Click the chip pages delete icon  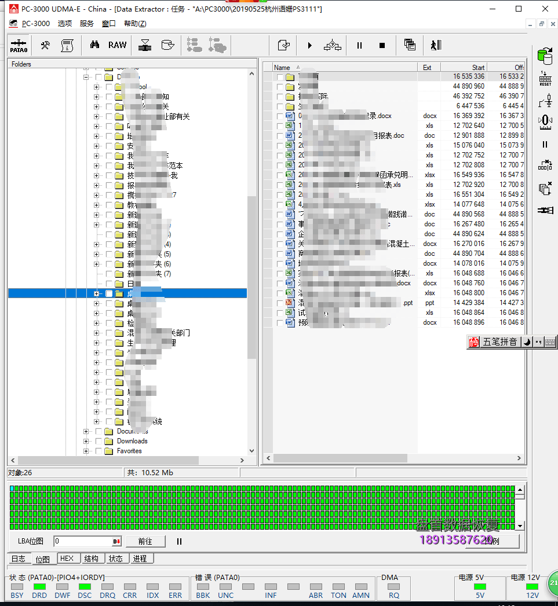click(545, 189)
